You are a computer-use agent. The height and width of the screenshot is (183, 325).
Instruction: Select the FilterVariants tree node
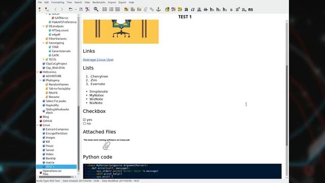[57, 39]
